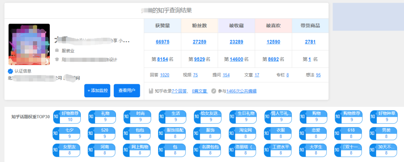
Task: Open the 17 articles link
Action: pyautogui.click(x=257, y=75)
